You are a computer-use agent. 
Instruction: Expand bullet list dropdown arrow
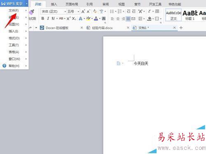116,11
